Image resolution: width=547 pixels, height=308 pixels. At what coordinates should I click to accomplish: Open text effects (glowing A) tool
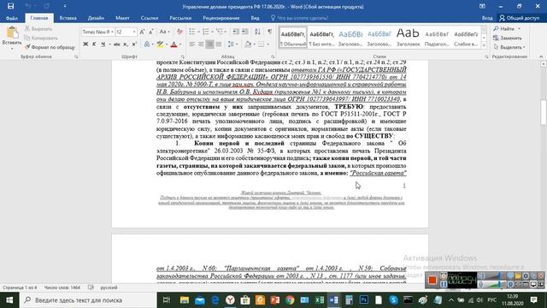coord(147,44)
